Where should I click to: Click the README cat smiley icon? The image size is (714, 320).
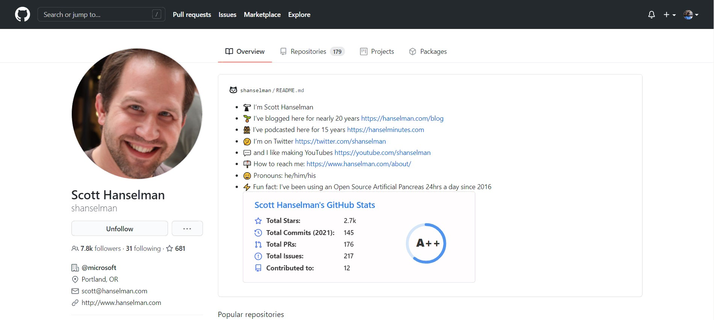233,90
